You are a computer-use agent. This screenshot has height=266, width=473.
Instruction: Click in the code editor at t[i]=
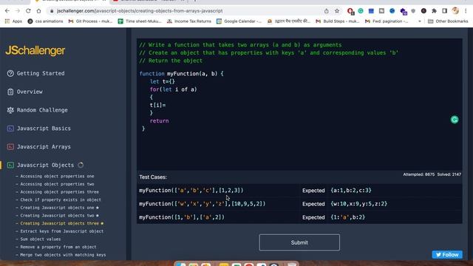157,105
